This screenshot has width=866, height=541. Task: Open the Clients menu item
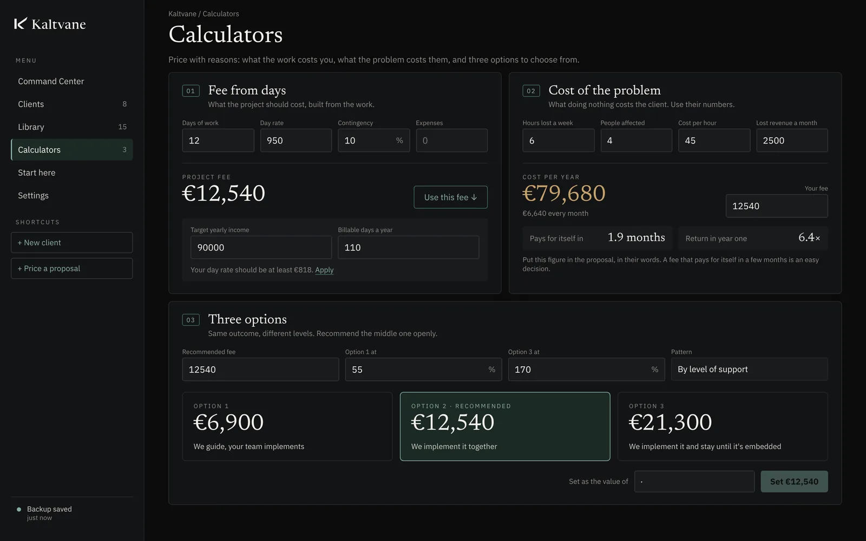pyautogui.click(x=71, y=104)
